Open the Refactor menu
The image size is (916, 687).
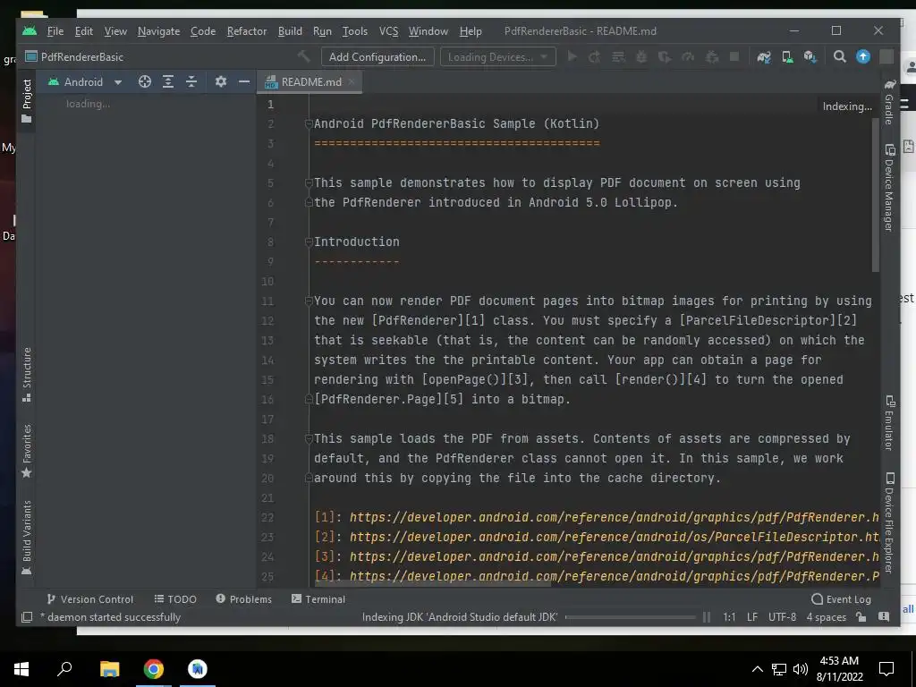(247, 31)
